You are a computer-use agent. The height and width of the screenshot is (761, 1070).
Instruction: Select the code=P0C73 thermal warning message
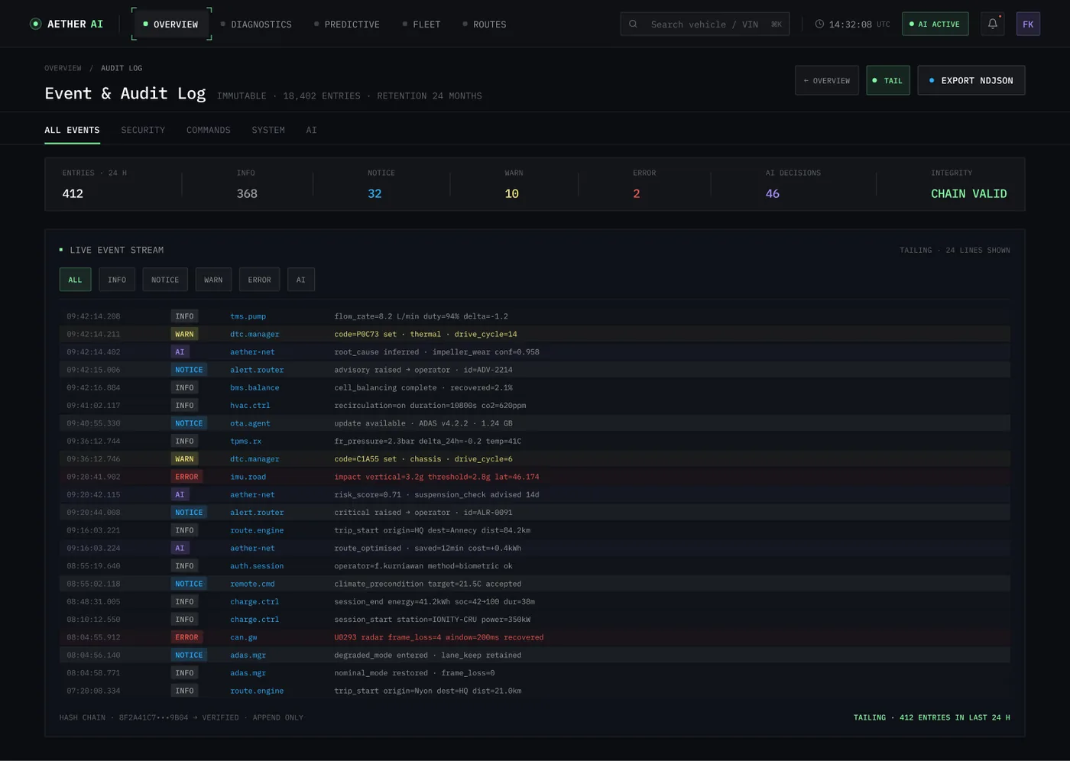pyautogui.click(x=426, y=334)
